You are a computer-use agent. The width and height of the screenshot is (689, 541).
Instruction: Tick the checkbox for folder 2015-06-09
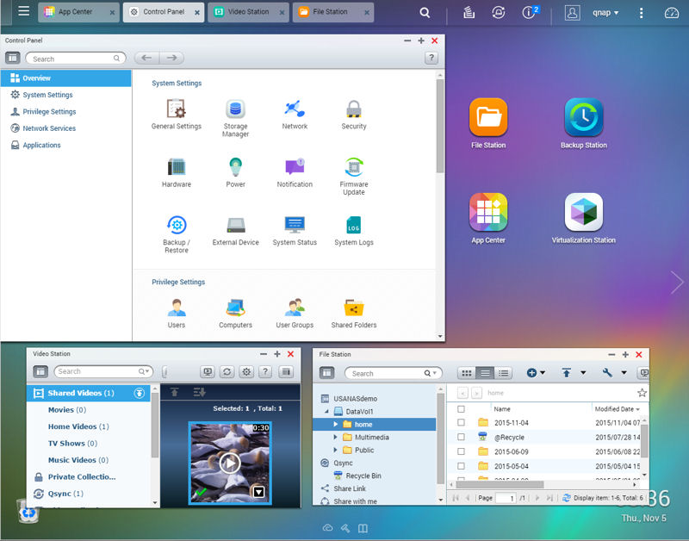pyautogui.click(x=461, y=451)
